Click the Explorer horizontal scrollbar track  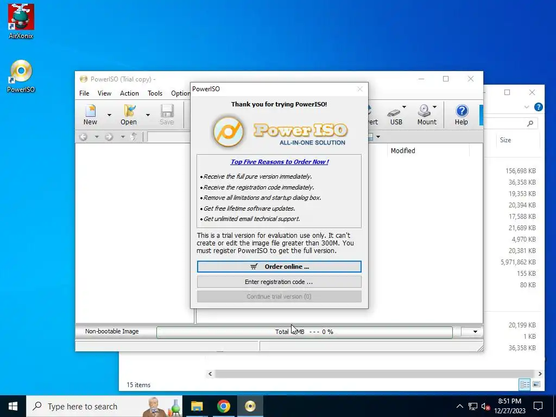tap(374, 374)
